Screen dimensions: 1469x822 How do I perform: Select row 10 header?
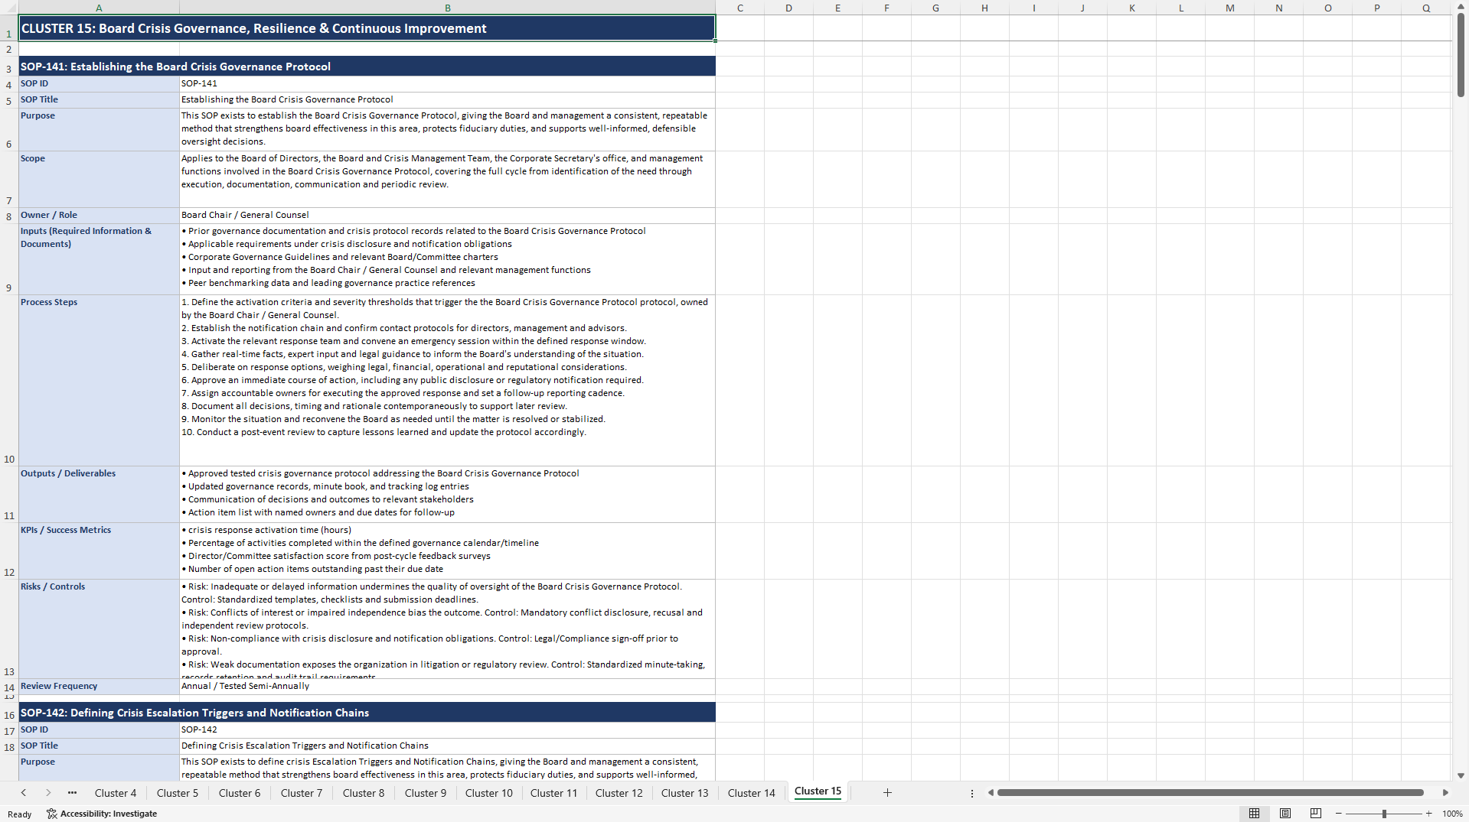click(x=9, y=381)
